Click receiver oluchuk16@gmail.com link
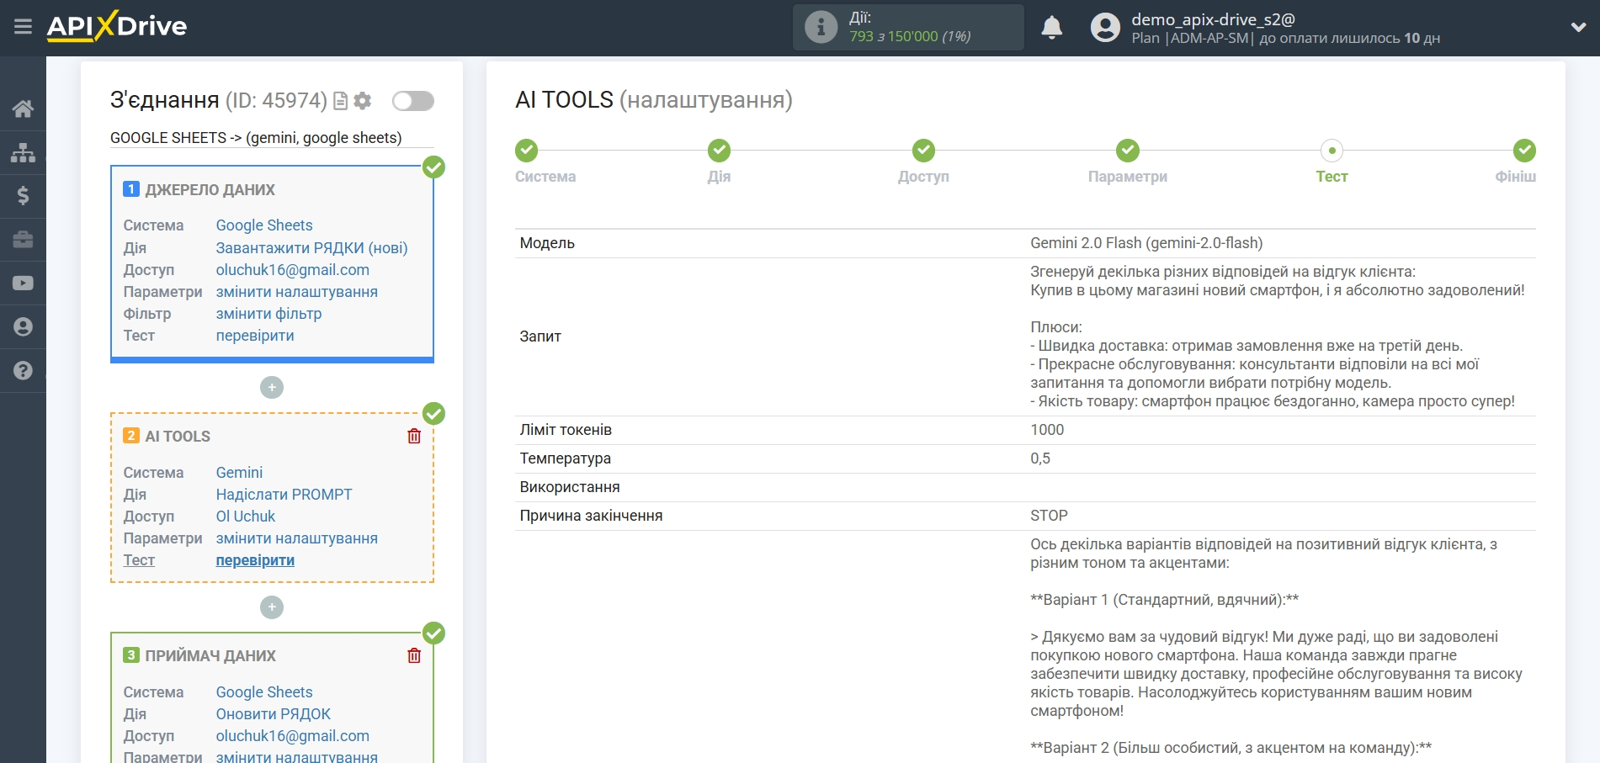 [293, 736]
